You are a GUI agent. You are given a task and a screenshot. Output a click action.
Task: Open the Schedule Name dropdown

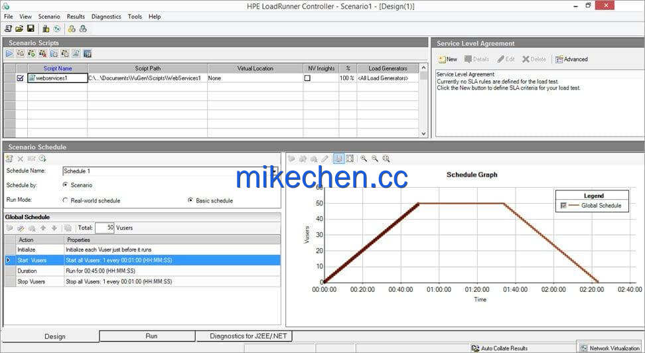(274, 171)
